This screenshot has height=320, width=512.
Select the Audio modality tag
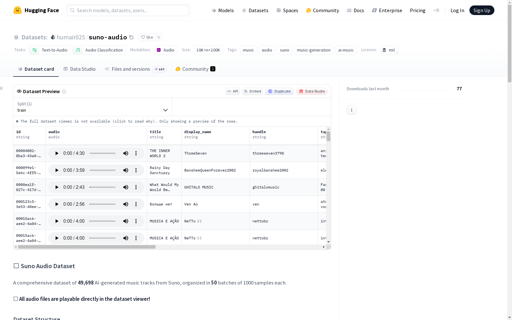165,50
